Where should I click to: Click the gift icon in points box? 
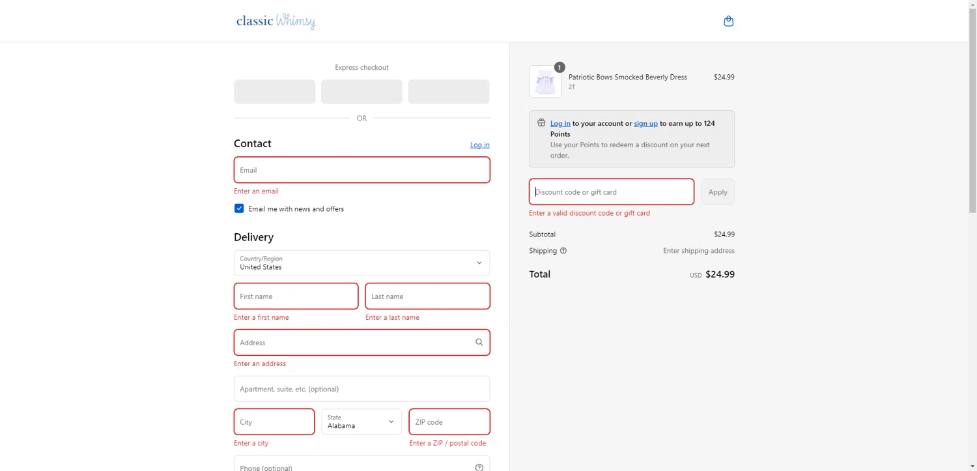541,122
